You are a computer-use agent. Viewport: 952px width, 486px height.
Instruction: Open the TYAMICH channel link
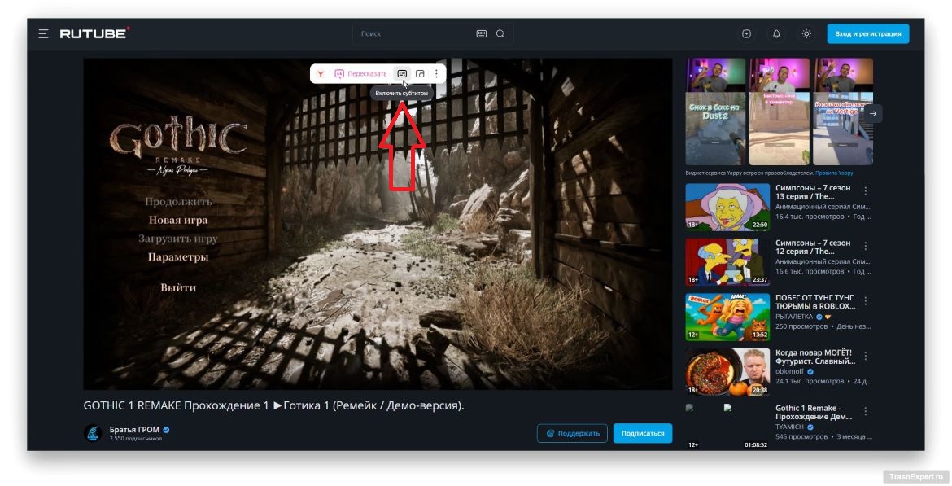point(789,427)
